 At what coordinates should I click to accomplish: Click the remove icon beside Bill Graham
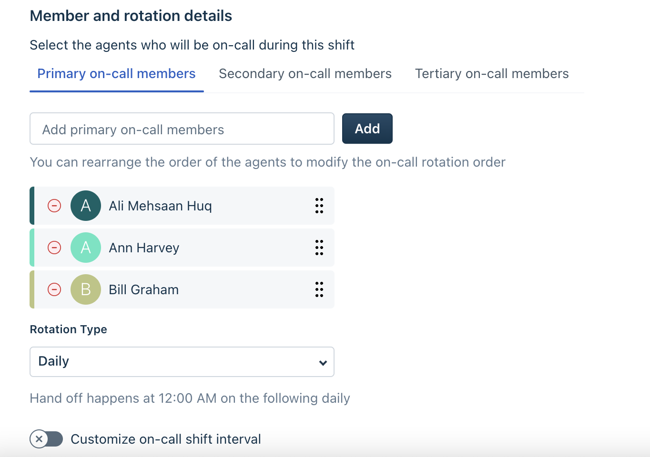pyautogui.click(x=54, y=289)
